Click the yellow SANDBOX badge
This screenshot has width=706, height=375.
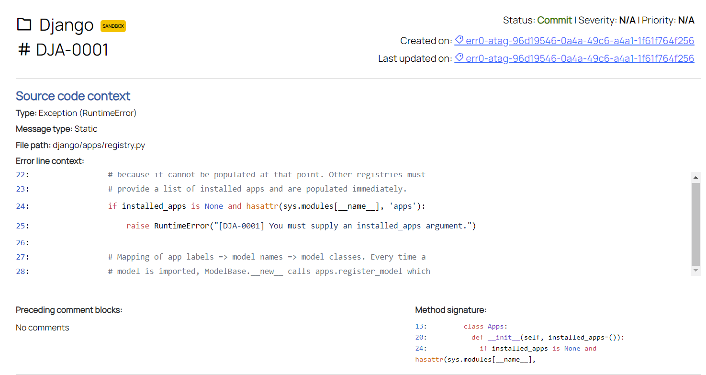coord(113,26)
